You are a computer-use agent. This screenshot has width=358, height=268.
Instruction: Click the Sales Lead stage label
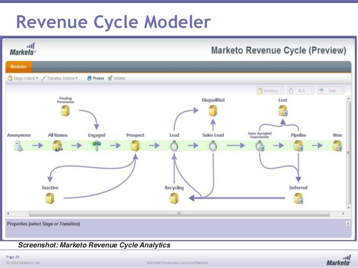213,135
